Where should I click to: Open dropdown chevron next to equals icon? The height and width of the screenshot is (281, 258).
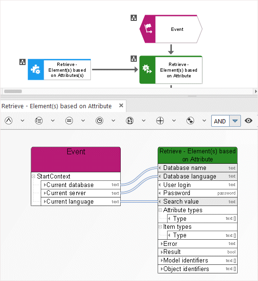point(83,121)
